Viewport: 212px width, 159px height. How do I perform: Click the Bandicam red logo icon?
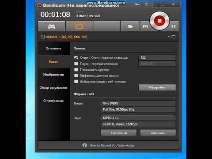(39, 5)
